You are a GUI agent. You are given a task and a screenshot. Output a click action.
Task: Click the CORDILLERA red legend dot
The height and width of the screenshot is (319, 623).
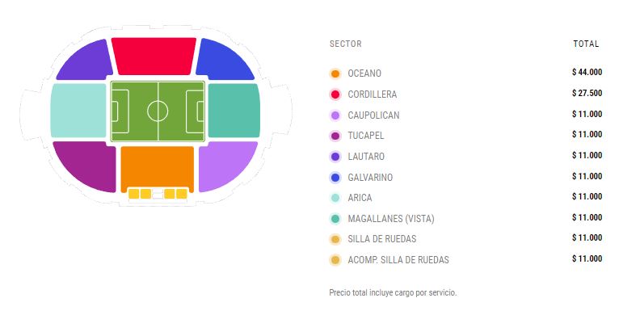click(335, 94)
